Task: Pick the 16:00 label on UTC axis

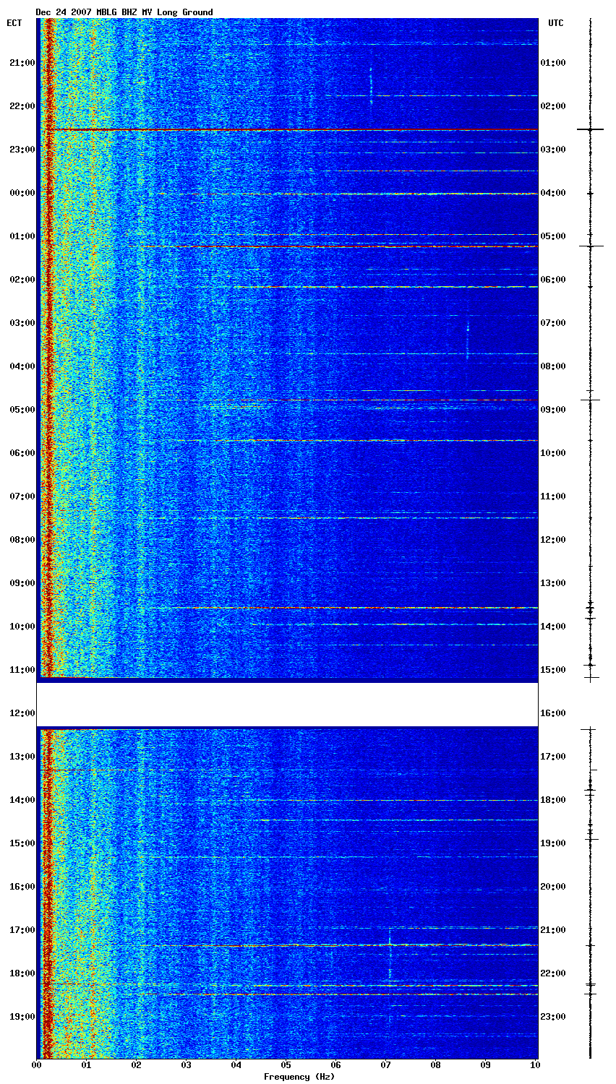Action: coord(553,713)
